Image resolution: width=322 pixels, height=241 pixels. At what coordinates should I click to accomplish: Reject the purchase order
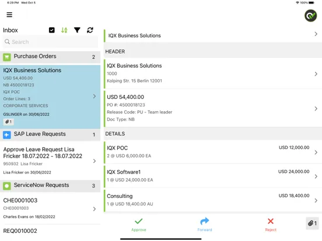point(271,225)
